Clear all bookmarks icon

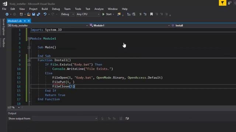coord(166,14)
